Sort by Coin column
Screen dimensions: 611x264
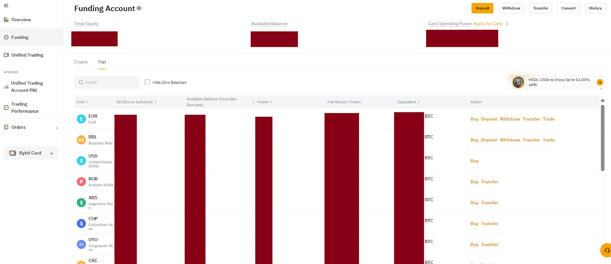[x=82, y=102]
